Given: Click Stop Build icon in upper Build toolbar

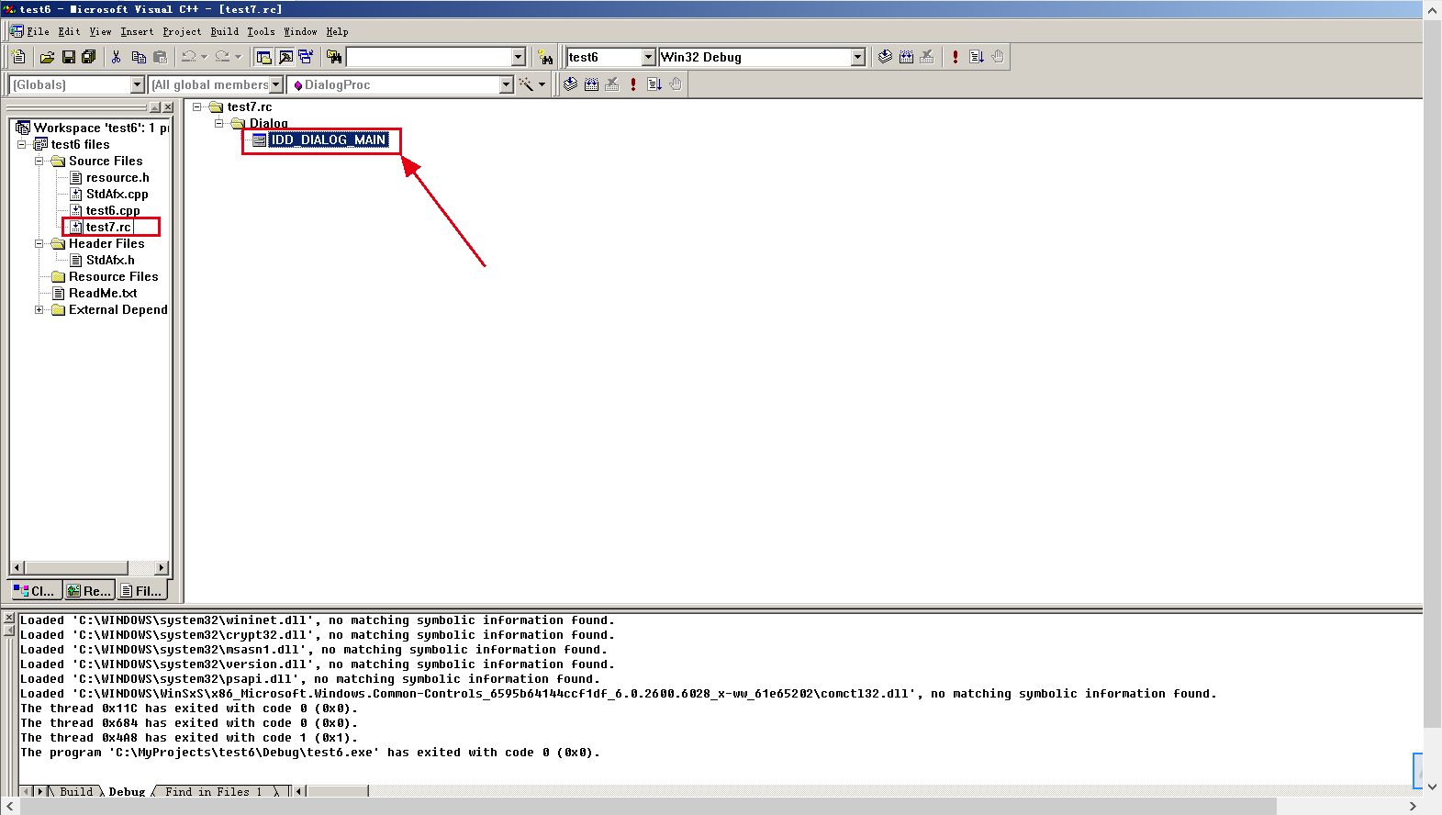Looking at the screenshot, I should point(927,57).
